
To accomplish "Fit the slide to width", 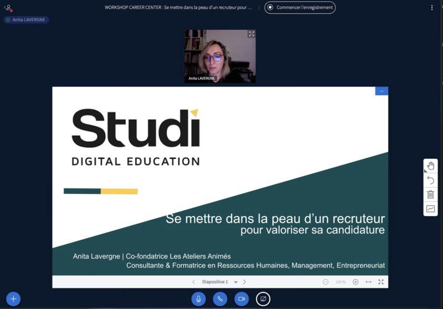I will click(x=368, y=282).
